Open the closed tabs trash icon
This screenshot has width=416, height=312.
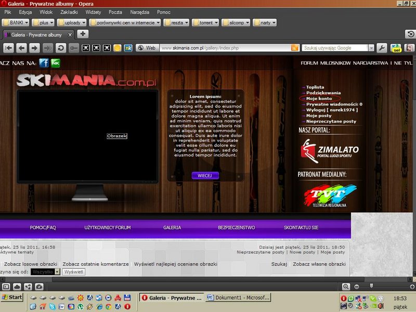[410, 34]
